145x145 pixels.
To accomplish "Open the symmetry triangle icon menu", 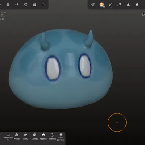I will click(x=128, y=5).
